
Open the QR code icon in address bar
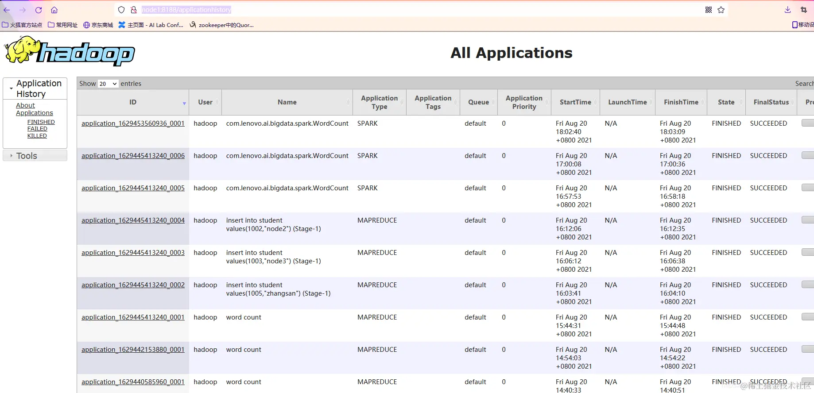point(709,10)
